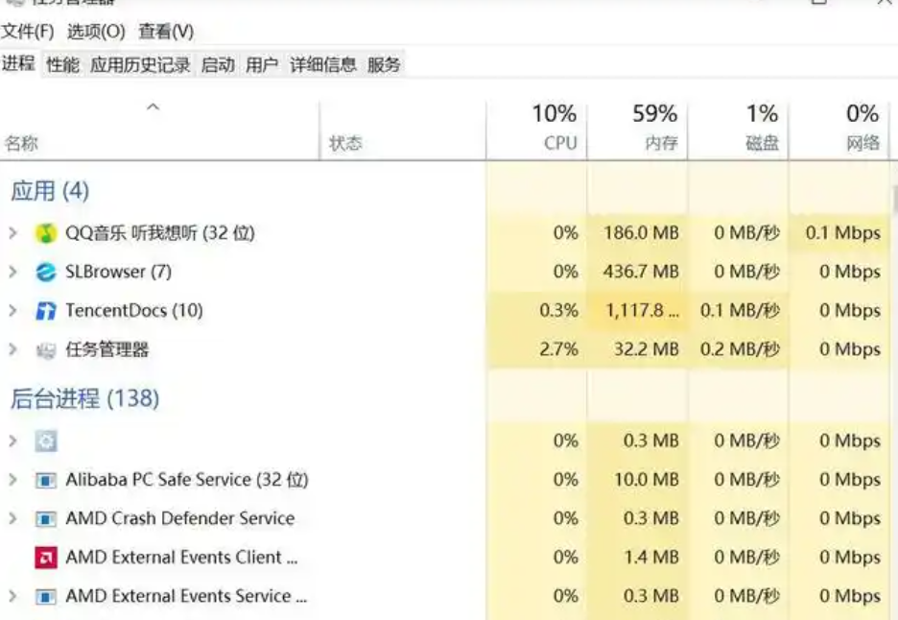This screenshot has width=898, height=620.
Task: Select the QQ音乐 听我想听 (32 位) row name
Action: pos(160,233)
